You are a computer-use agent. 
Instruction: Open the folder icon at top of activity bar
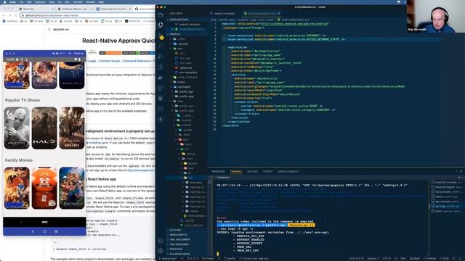pos(161,14)
